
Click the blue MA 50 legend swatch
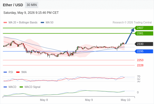click(x=42, y=23)
